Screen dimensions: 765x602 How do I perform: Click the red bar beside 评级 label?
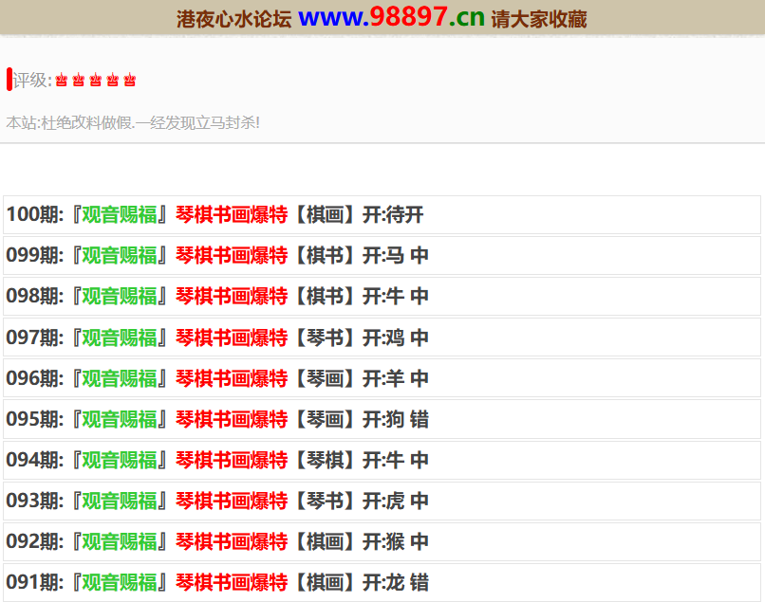point(9,80)
